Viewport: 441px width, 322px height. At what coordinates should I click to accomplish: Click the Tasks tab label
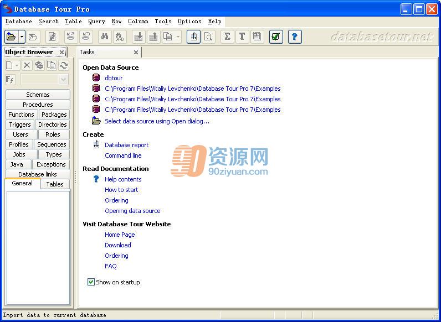tap(87, 52)
